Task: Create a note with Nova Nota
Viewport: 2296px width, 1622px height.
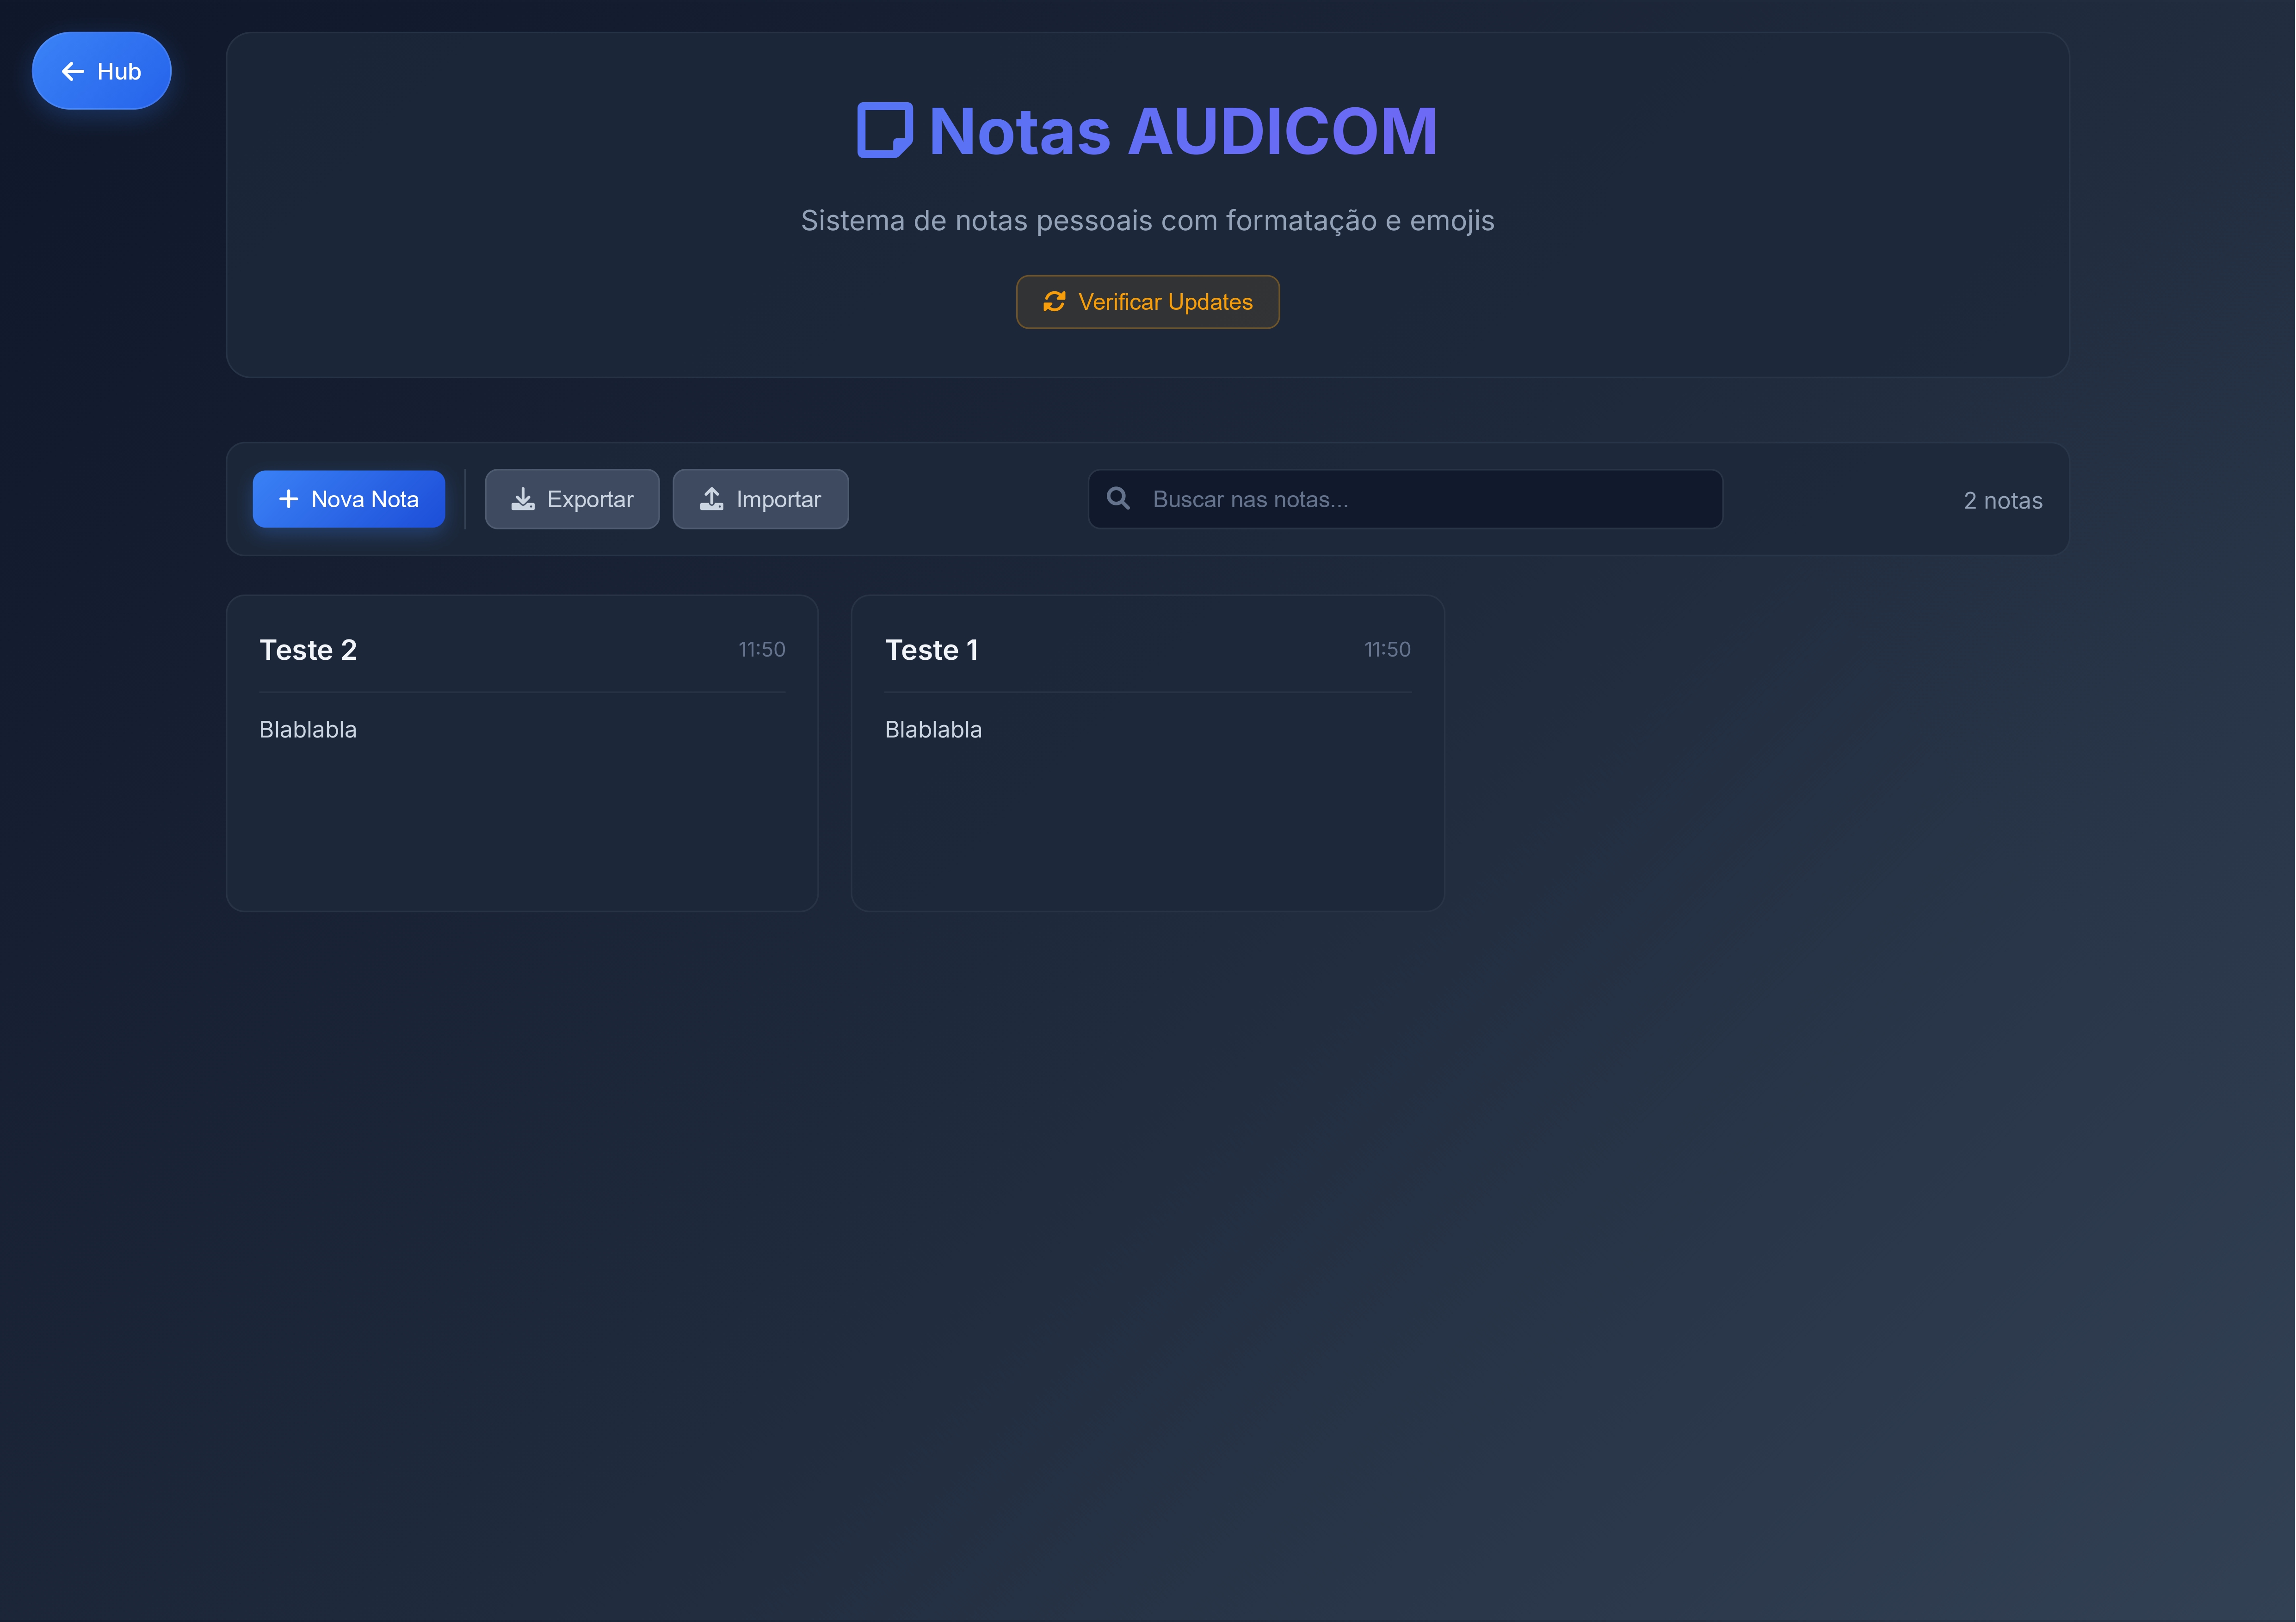Action: (349, 499)
